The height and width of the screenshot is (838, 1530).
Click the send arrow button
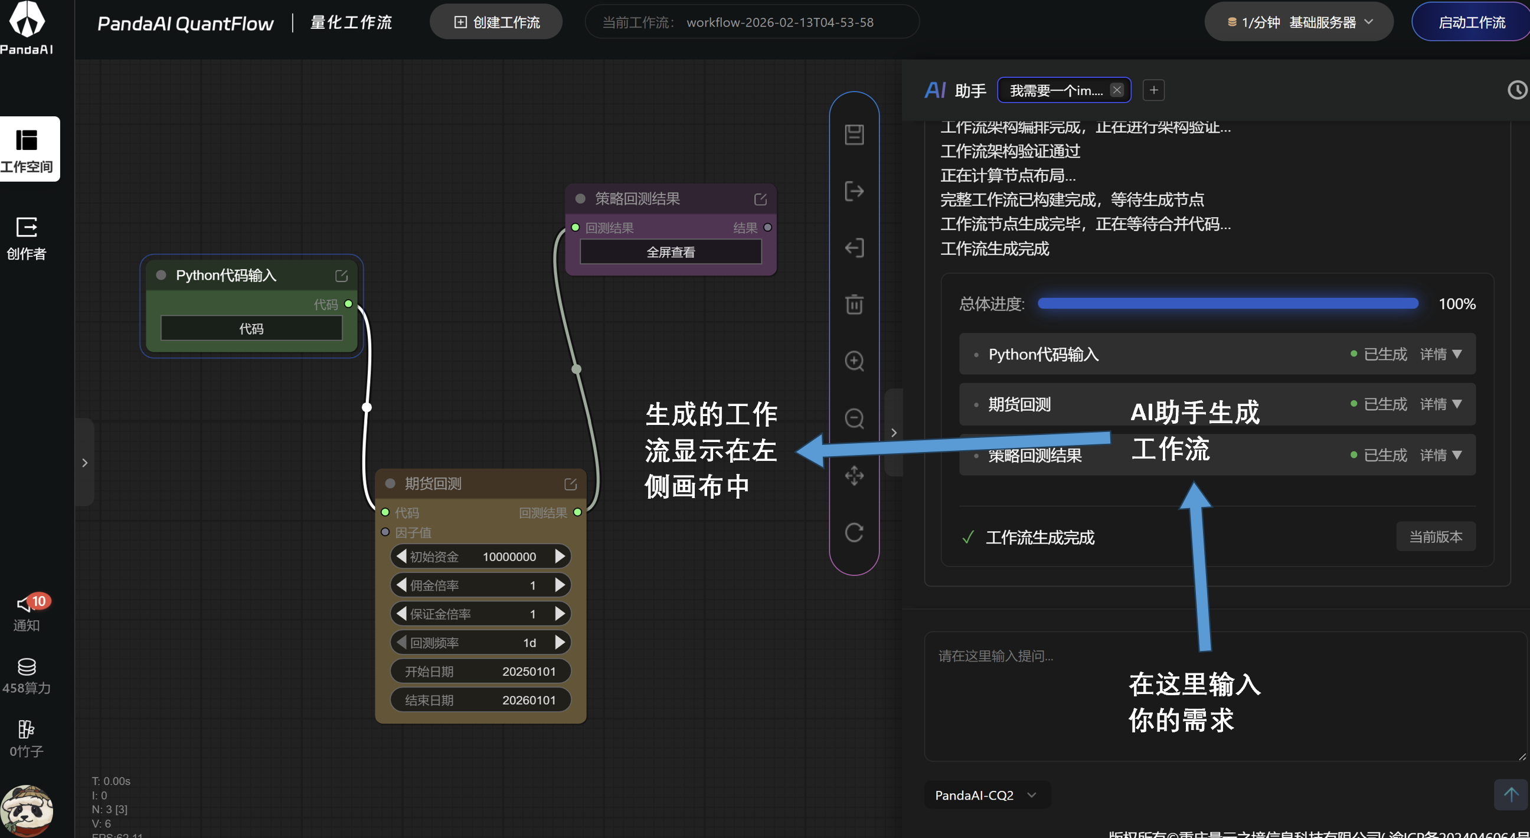pos(1511,794)
